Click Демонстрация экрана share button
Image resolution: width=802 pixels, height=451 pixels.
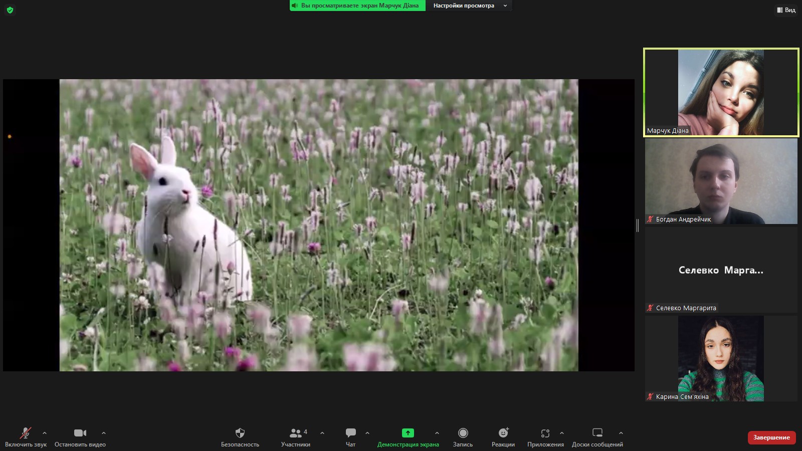[x=408, y=437]
